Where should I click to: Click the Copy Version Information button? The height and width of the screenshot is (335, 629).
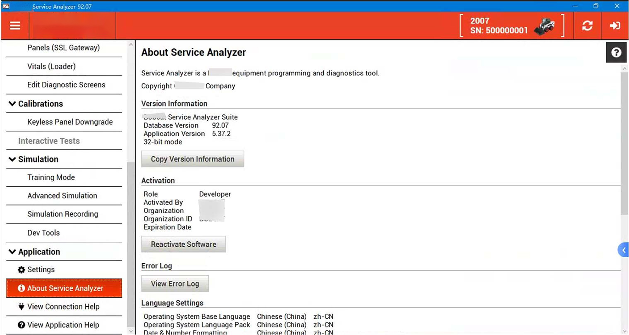pos(192,159)
